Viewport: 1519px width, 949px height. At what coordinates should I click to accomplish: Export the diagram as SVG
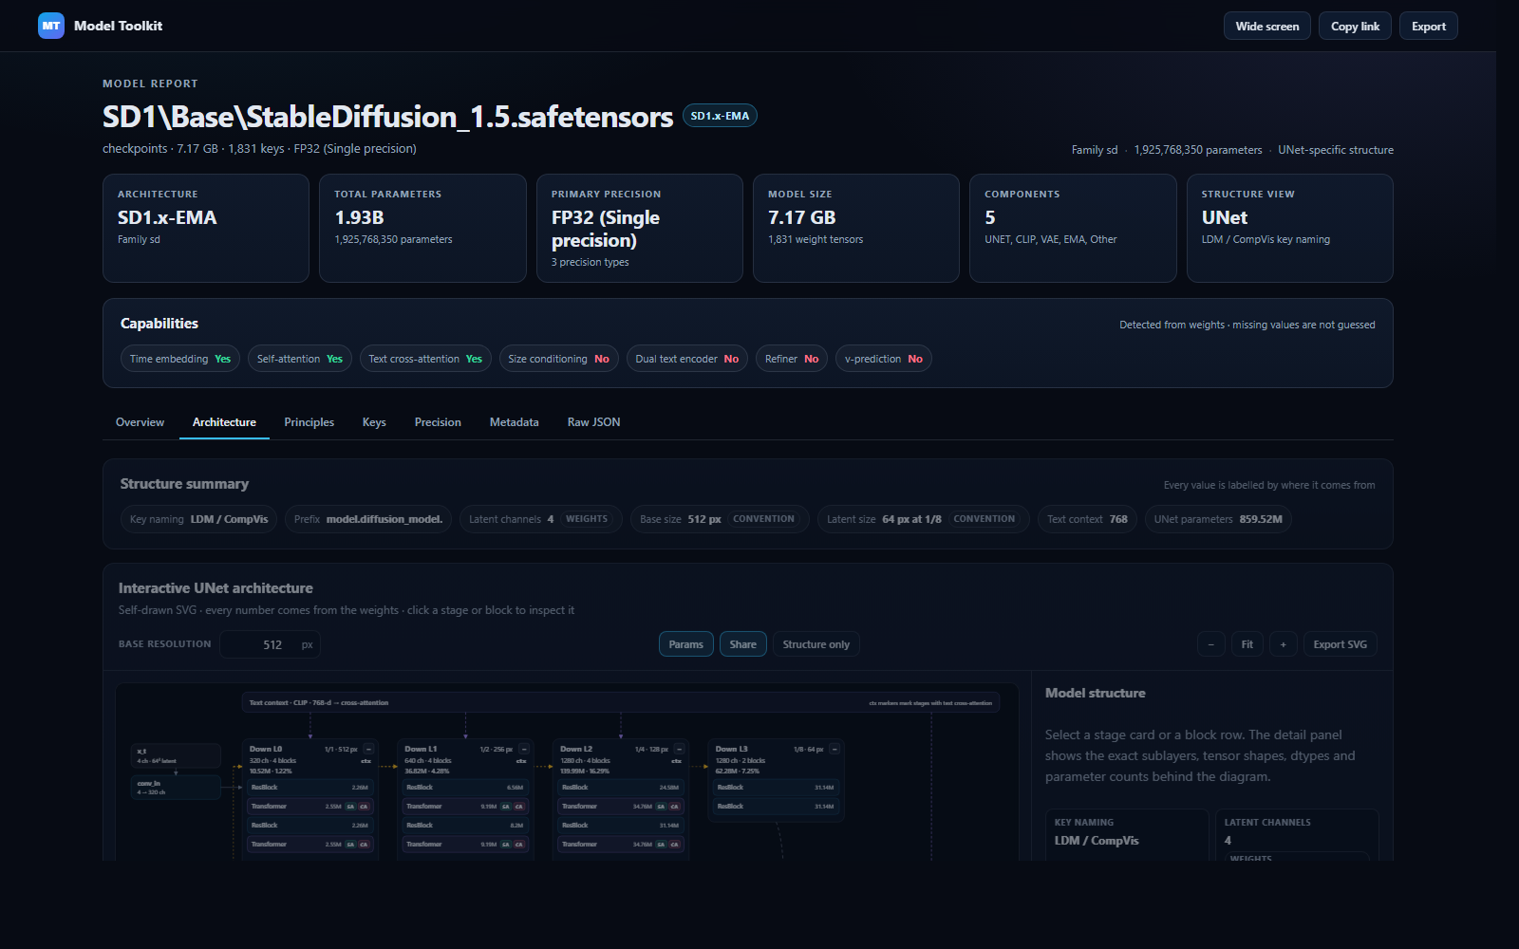1340,644
